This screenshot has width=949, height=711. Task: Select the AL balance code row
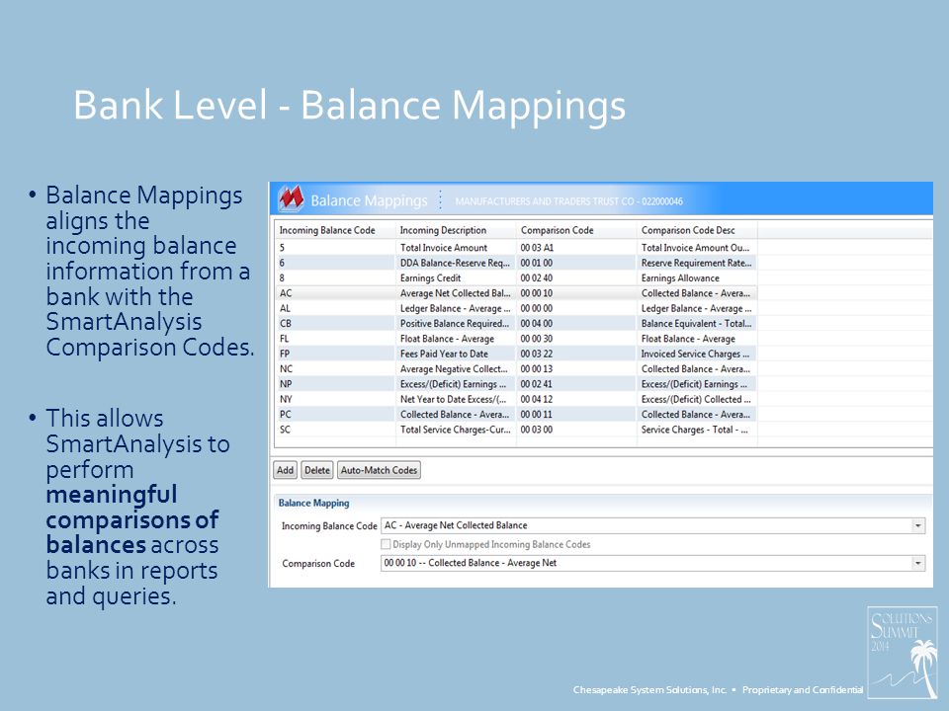pos(516,308)
